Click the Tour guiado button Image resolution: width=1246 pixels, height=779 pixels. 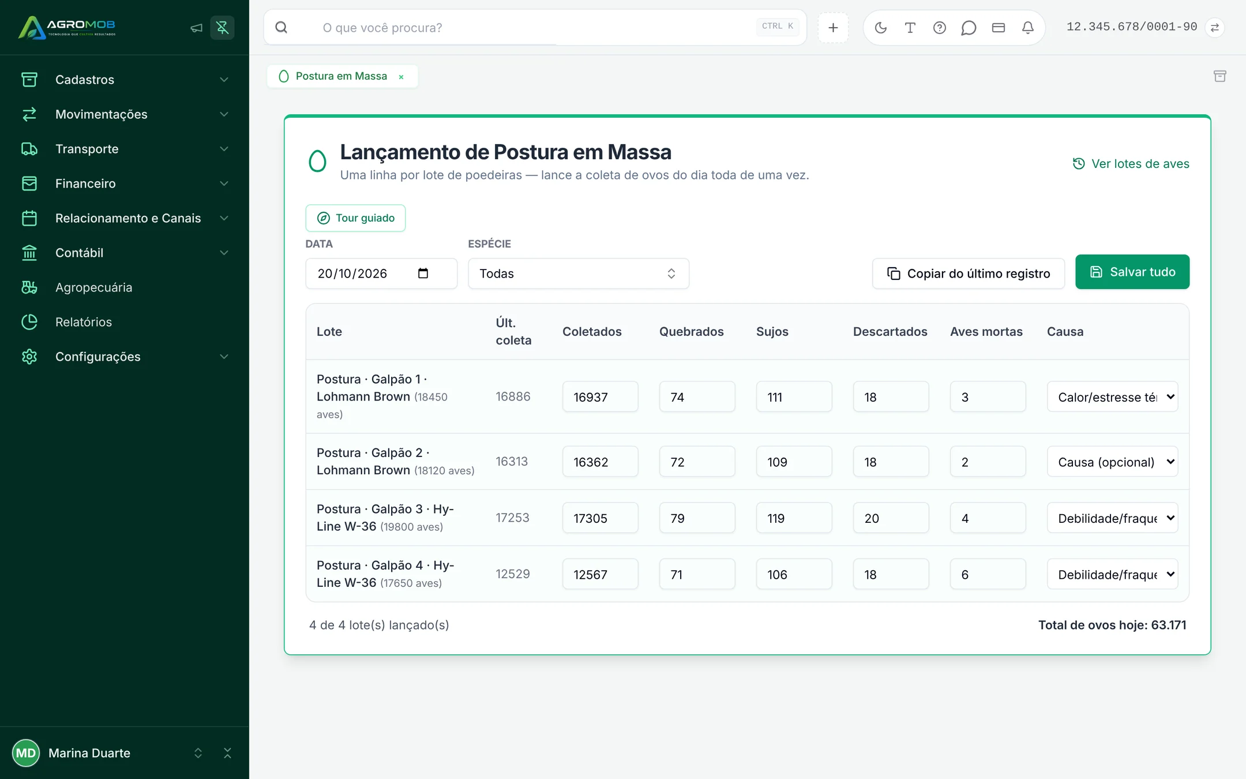click(x=355, y=218)
